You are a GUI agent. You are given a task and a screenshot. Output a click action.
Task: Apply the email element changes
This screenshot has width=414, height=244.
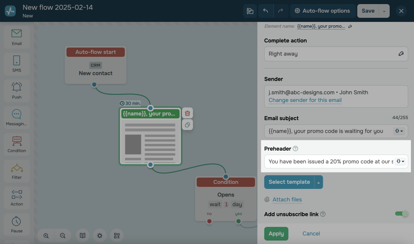[276, 234]
